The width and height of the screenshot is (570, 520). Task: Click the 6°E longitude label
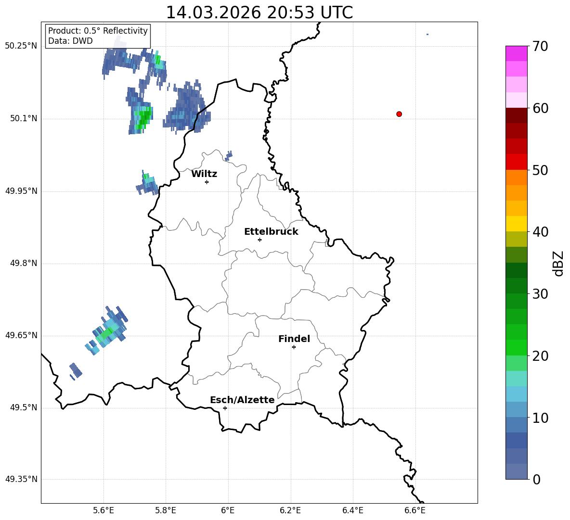(228, 510)
